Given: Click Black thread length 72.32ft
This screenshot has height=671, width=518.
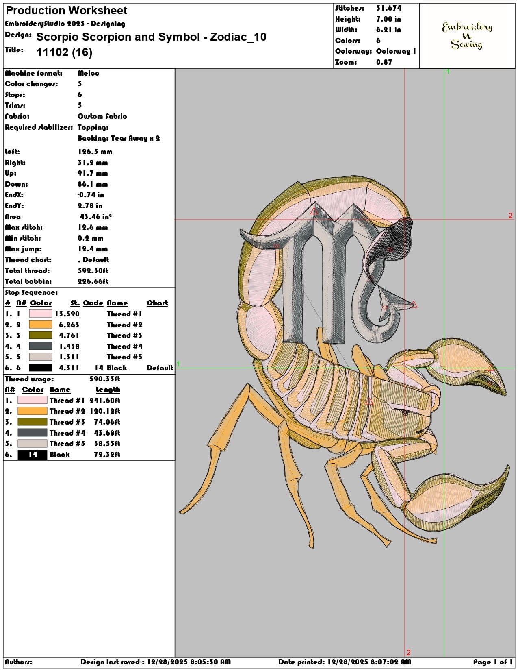Looking at the screenshot, I should 107,454.
